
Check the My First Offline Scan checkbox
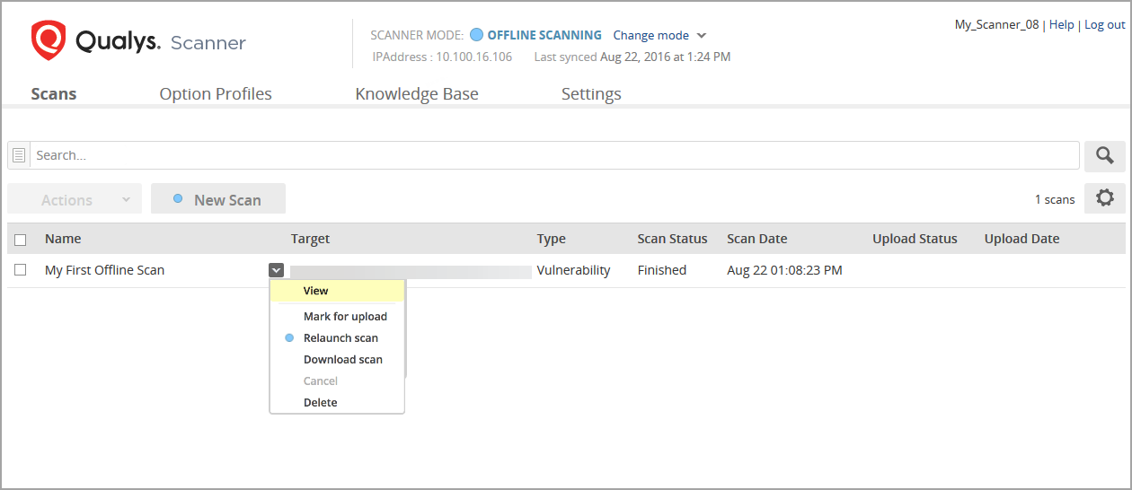click(x=21, y=270)
